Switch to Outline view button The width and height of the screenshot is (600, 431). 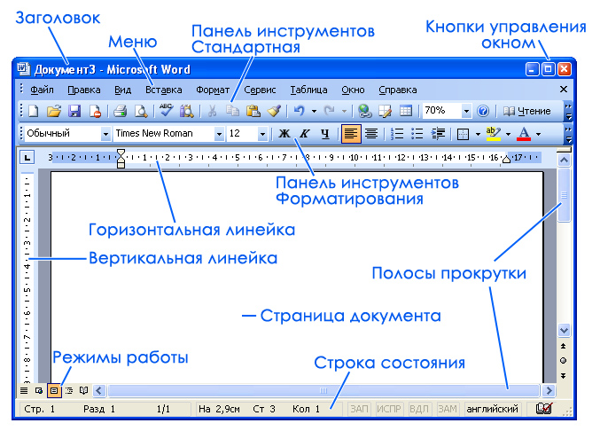click(x=69, y=391)
